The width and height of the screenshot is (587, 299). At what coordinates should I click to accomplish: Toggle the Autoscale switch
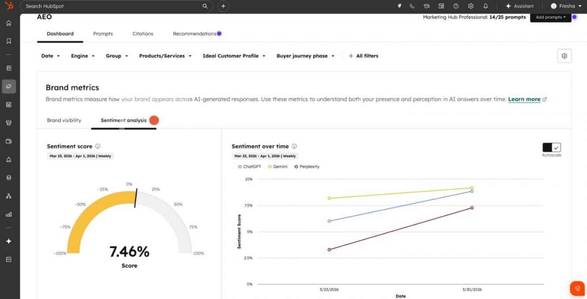(x=552, y=148)
